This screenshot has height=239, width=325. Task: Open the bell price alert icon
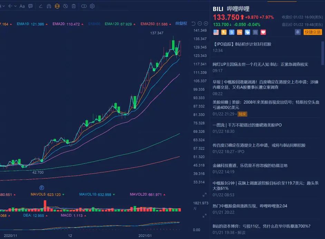click(297, 32)
